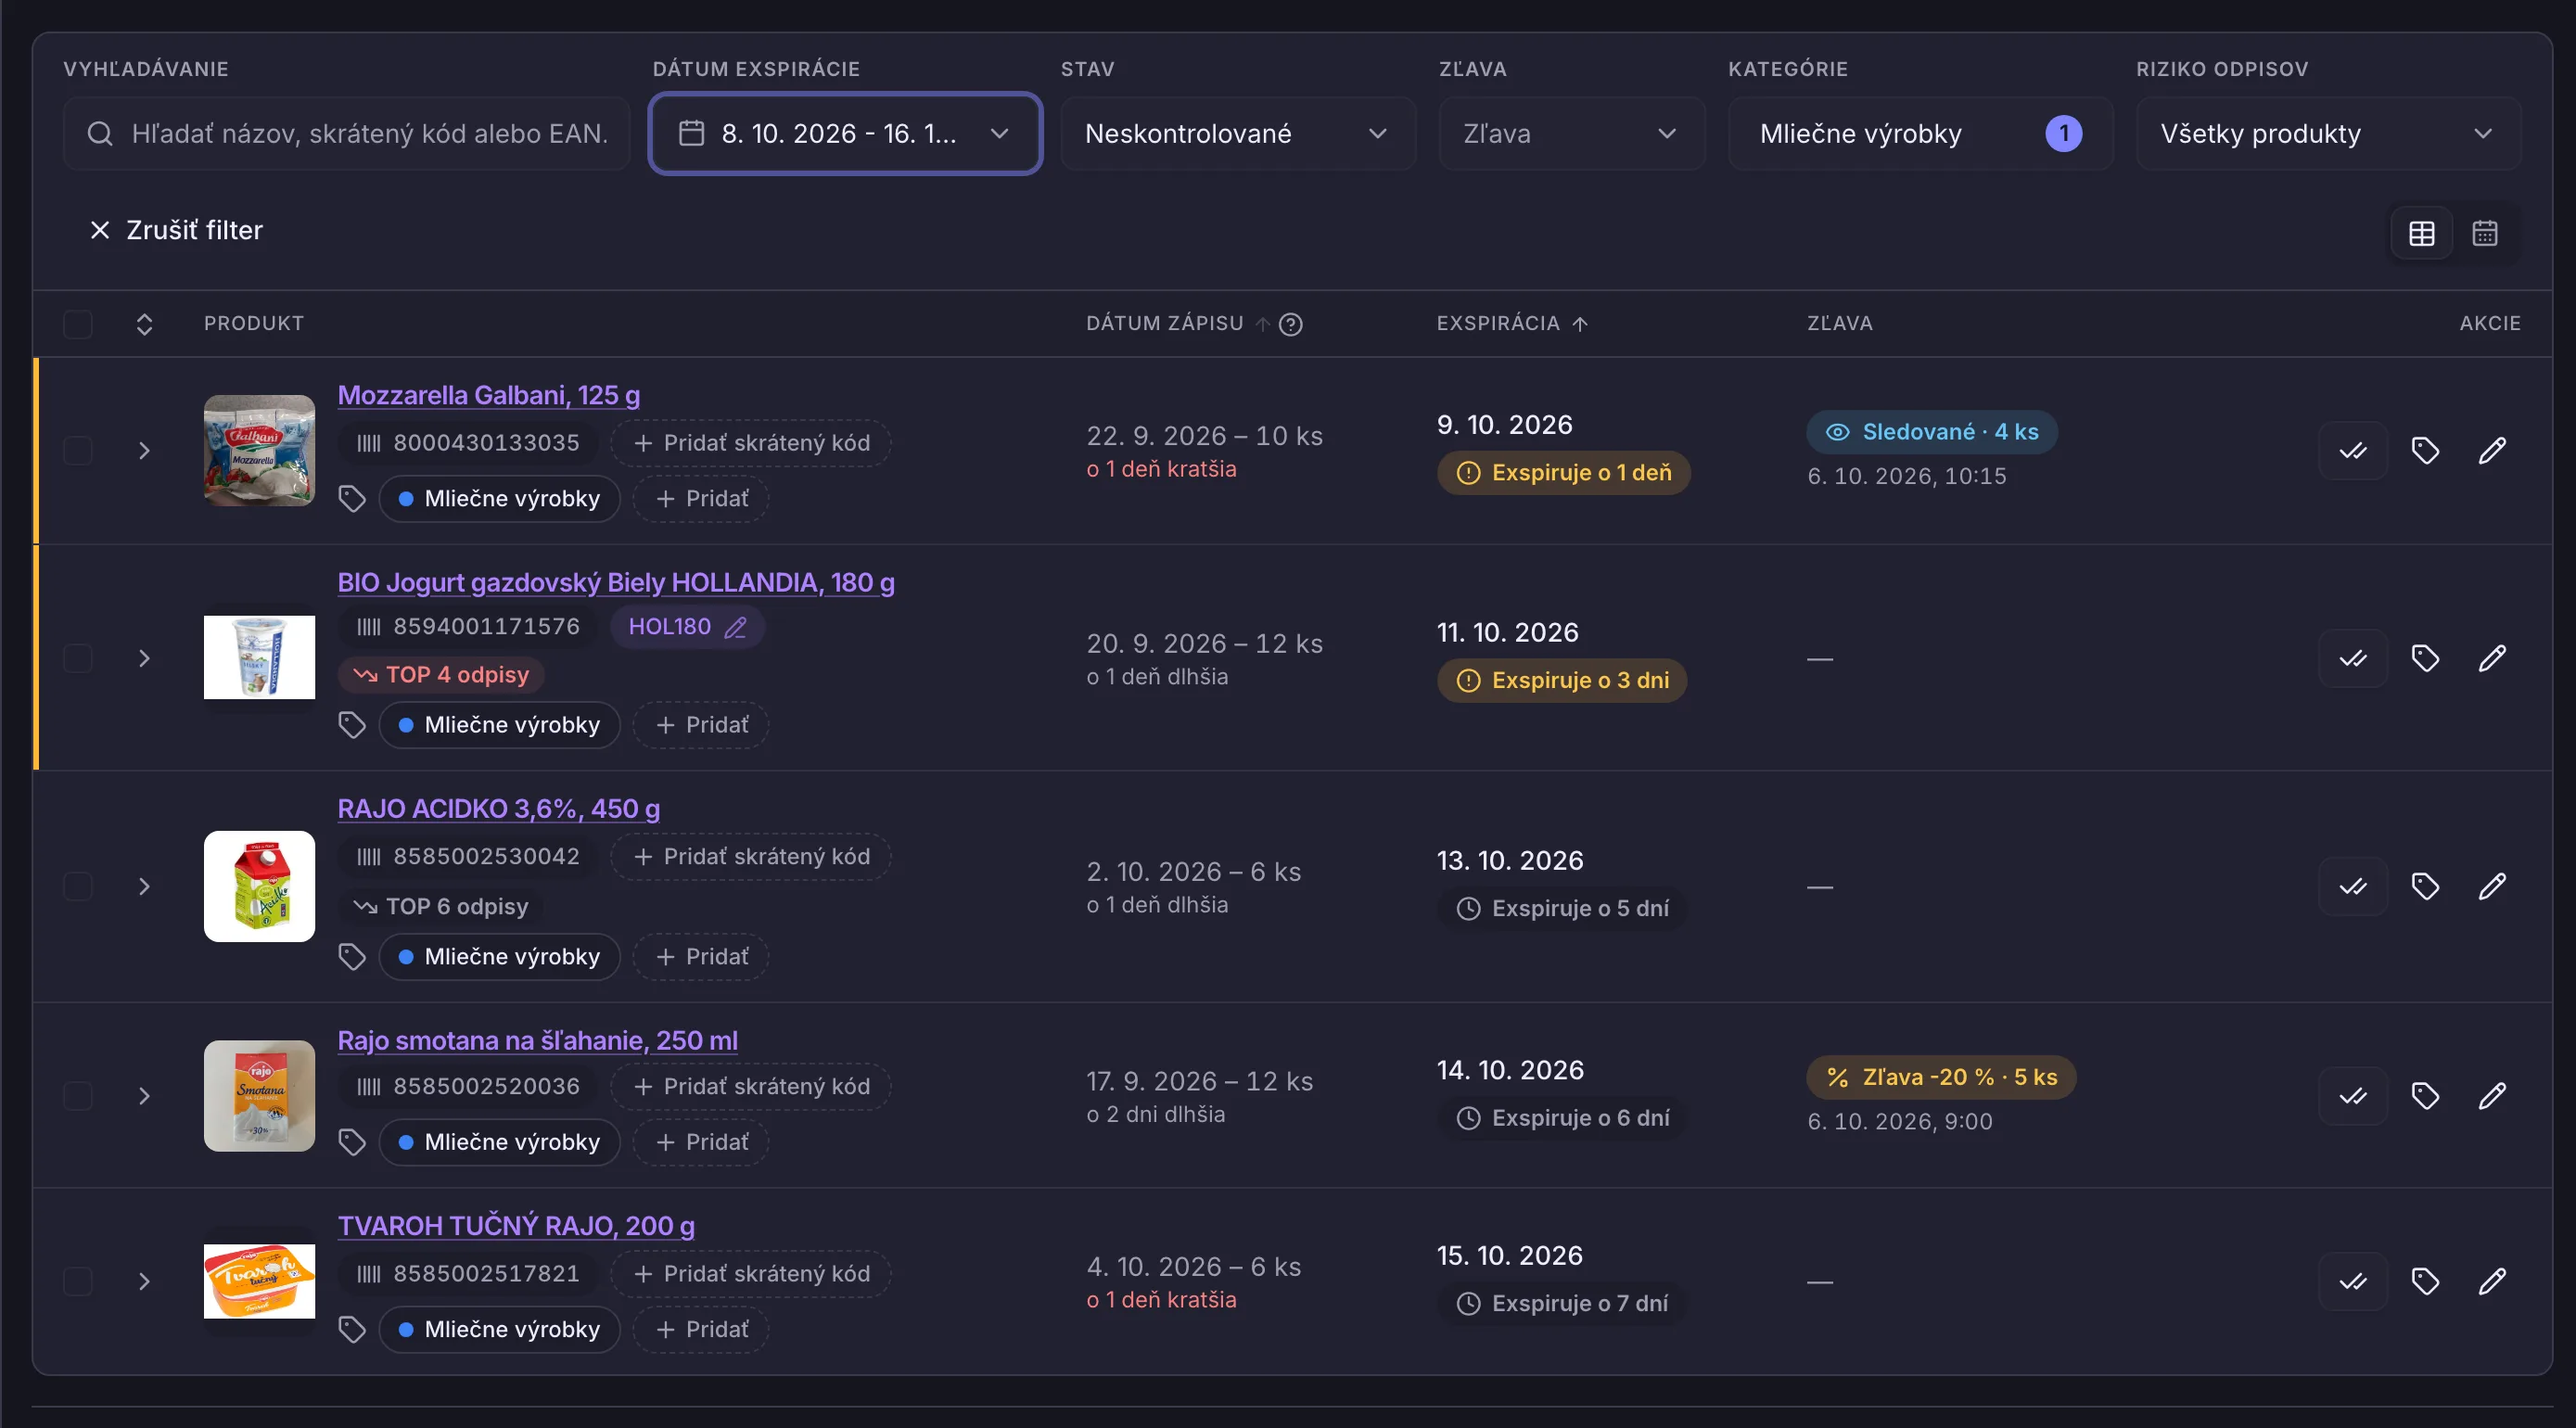
Task: Open the Mozzarella Galbani, 125 g link
Action: 489,395
